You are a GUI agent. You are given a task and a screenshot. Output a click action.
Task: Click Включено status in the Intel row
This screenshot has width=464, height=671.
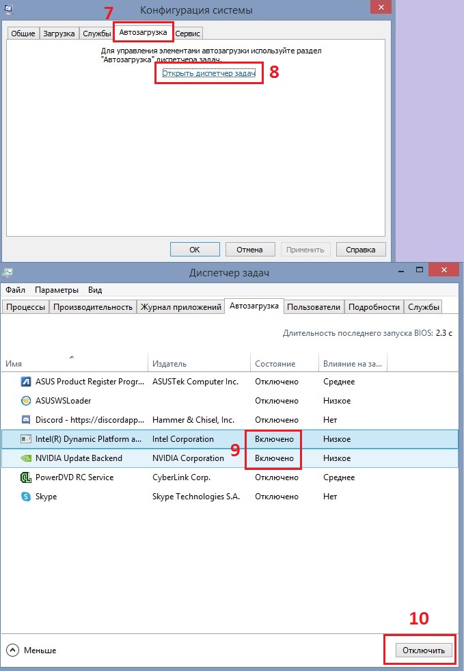(274, 439)
